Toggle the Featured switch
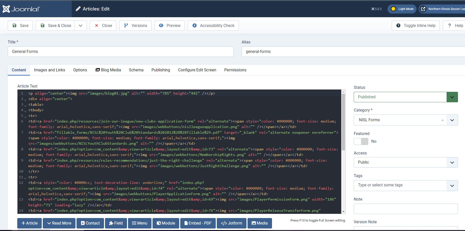Screen dimensions: 465x231 [361, 141]
